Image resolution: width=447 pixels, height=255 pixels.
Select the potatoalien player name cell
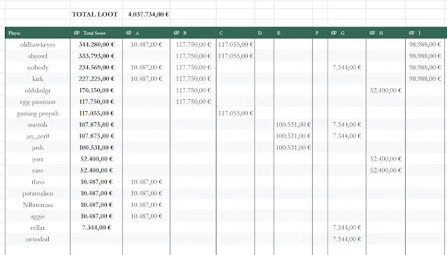pos(38,194)
